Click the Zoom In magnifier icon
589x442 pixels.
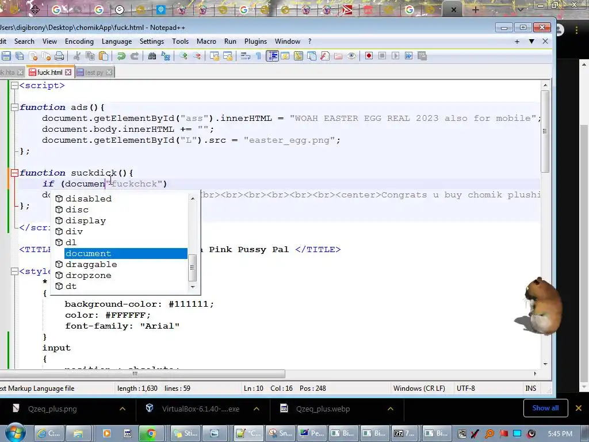click(x=183, y=56)
